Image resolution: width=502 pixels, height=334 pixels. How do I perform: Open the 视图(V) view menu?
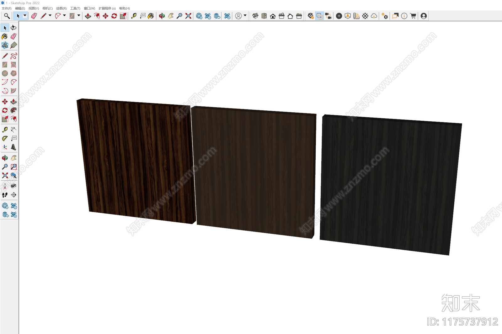coord(34,8)
